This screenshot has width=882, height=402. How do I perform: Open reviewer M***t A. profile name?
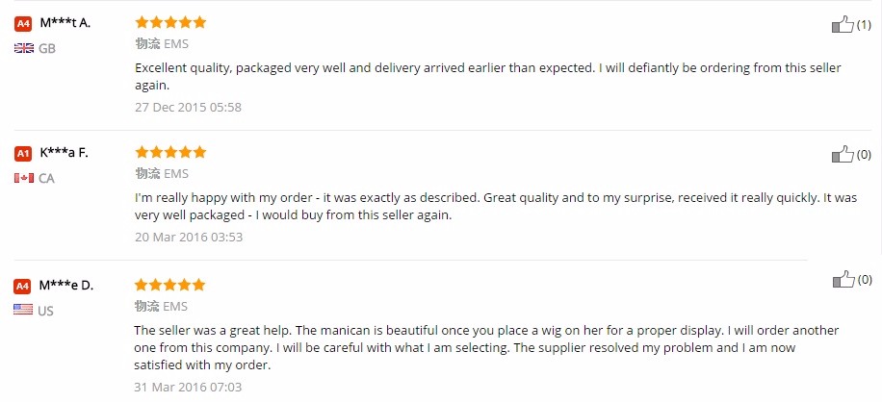tap(65, 22)
